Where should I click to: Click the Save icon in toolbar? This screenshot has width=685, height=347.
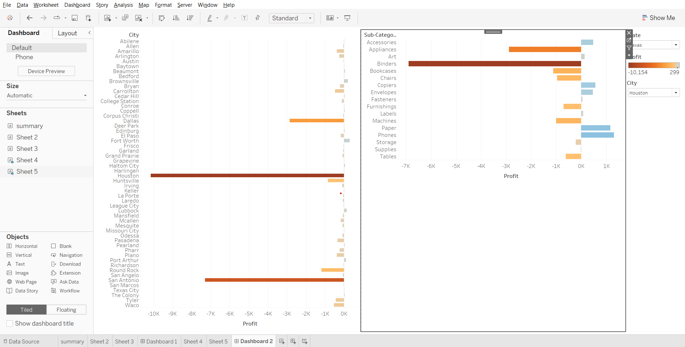75,18
